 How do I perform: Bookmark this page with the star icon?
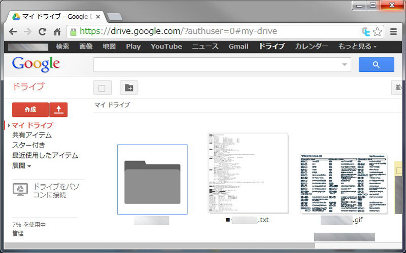click(377, 32)
